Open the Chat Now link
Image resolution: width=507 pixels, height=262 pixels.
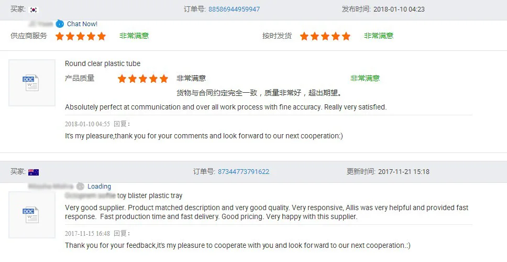point(82,24)
